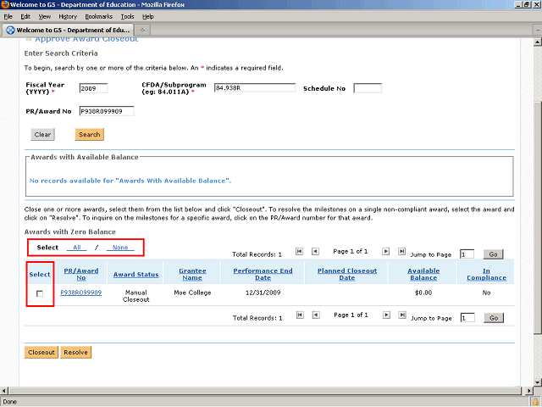The width and height of the screenshot is (542, 407).
Task: Sort by Available Balance column
Action: tap(423, 275)
